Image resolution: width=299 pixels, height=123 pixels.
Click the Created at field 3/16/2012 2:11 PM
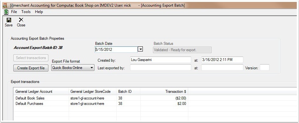click(x=222, y=60)
